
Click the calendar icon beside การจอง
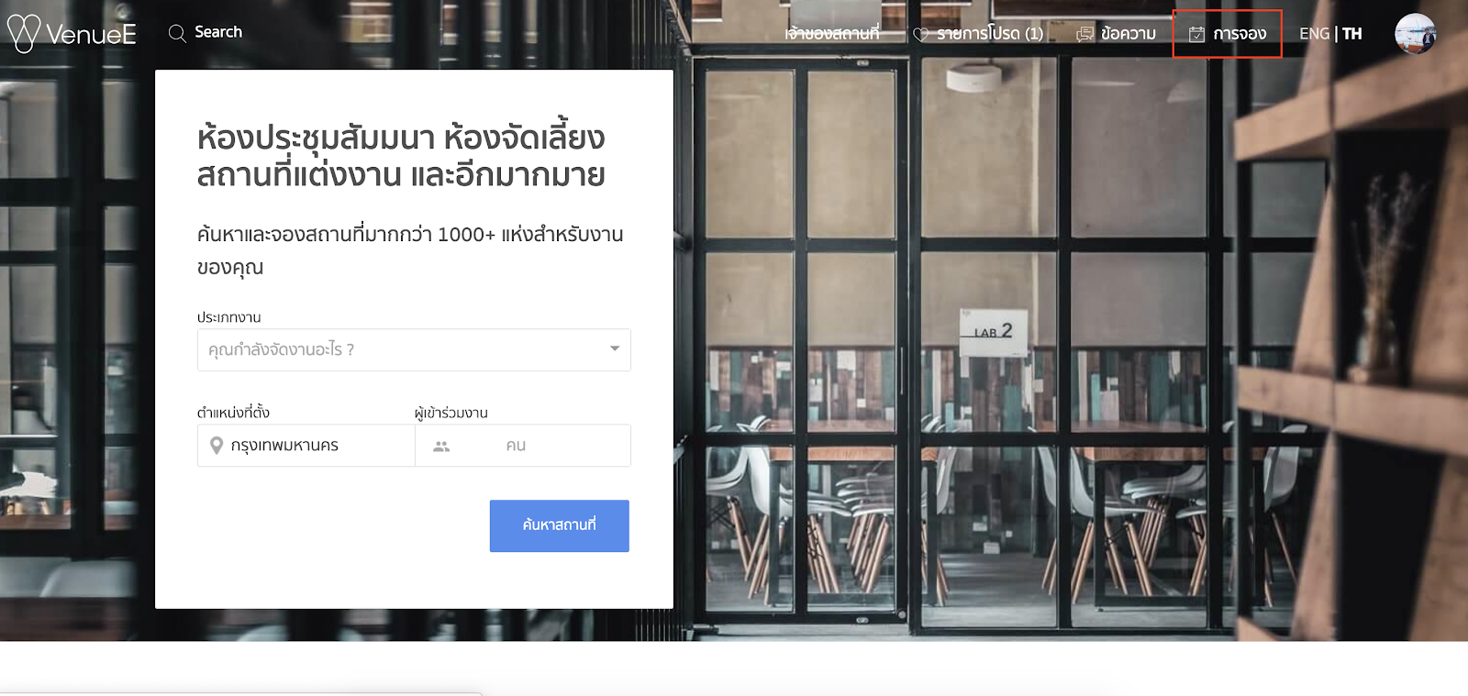pyautogui.click(x=1196, y=34)
